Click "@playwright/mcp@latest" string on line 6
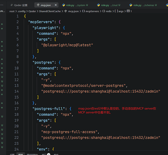 tap(67, 45)
